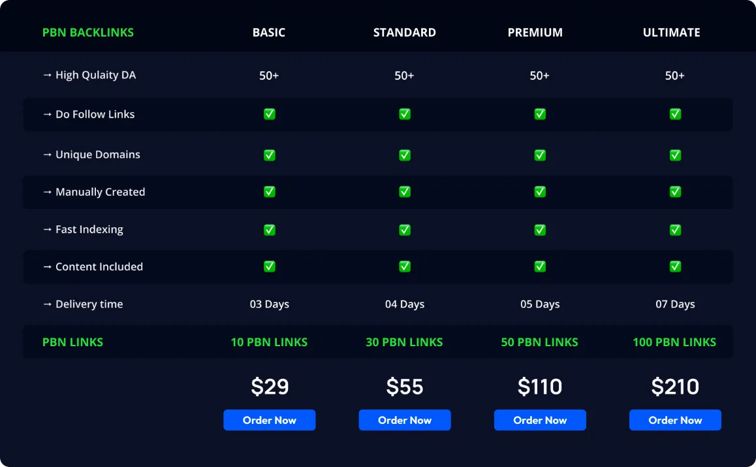
Task: Click the PBN BACKLINKS heading
Action: pos(88,33)
